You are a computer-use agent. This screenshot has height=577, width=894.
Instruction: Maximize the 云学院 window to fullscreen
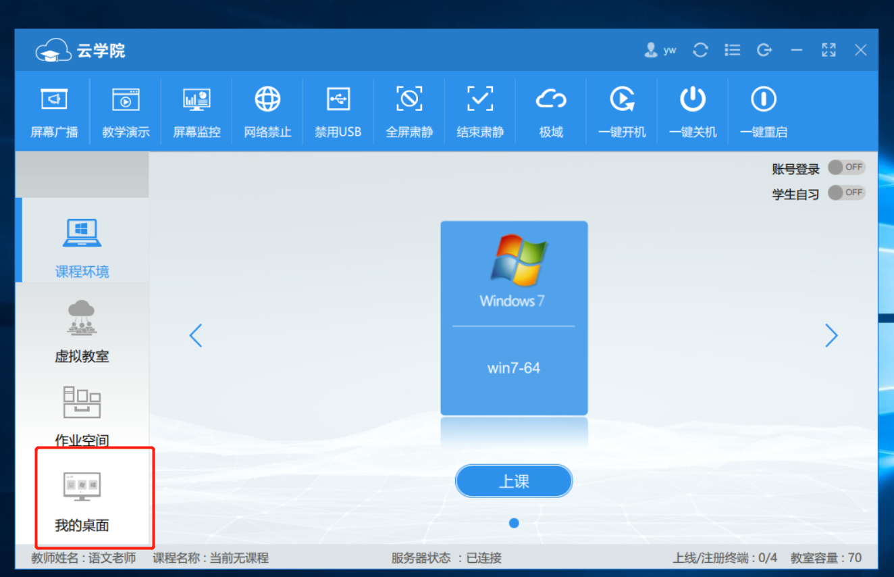coord(829,50)
